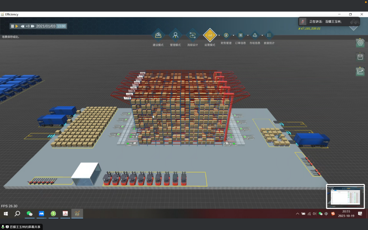Viewport: 368px width, 230px height.
Task: Open 流程设计 (Process design) mode
Action: click(x=193, y=35)
